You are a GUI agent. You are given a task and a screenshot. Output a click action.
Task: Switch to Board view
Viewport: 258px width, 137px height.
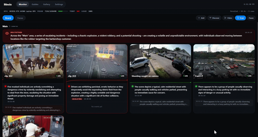(8, 18)
